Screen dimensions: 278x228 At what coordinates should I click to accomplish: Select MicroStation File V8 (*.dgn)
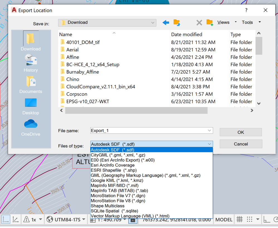(x=152, y=201)
